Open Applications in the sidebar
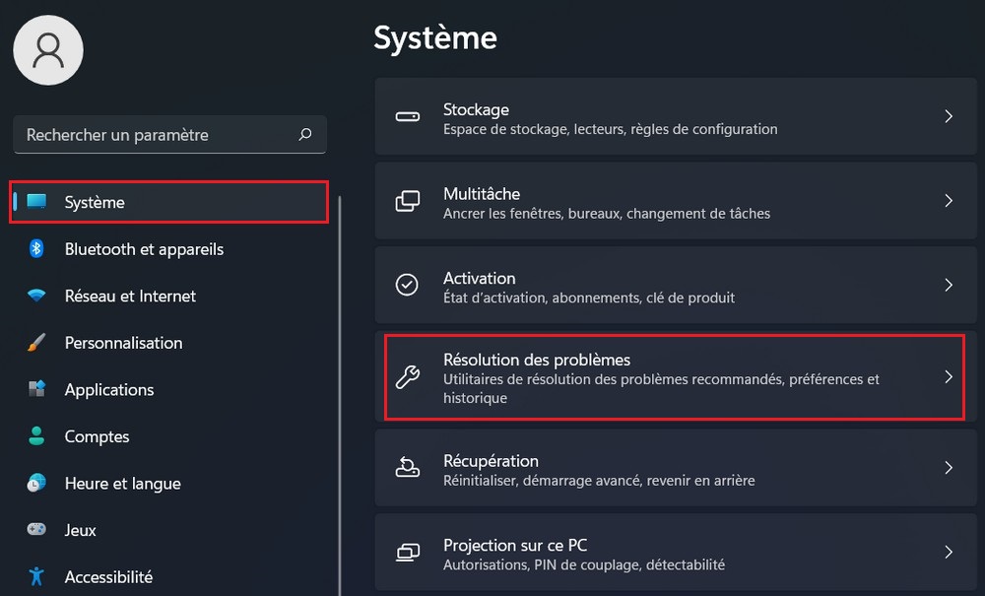This screenshot has width=985, height=596. coord(109,390)
